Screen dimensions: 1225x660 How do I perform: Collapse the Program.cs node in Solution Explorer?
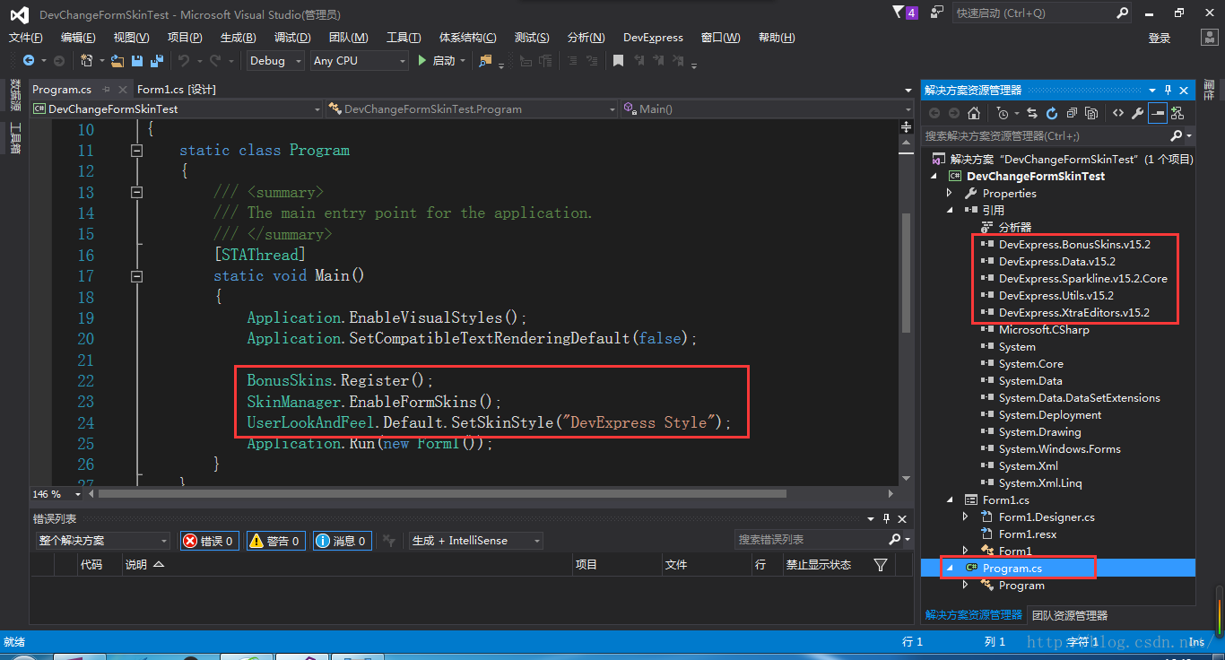(950, 569)
